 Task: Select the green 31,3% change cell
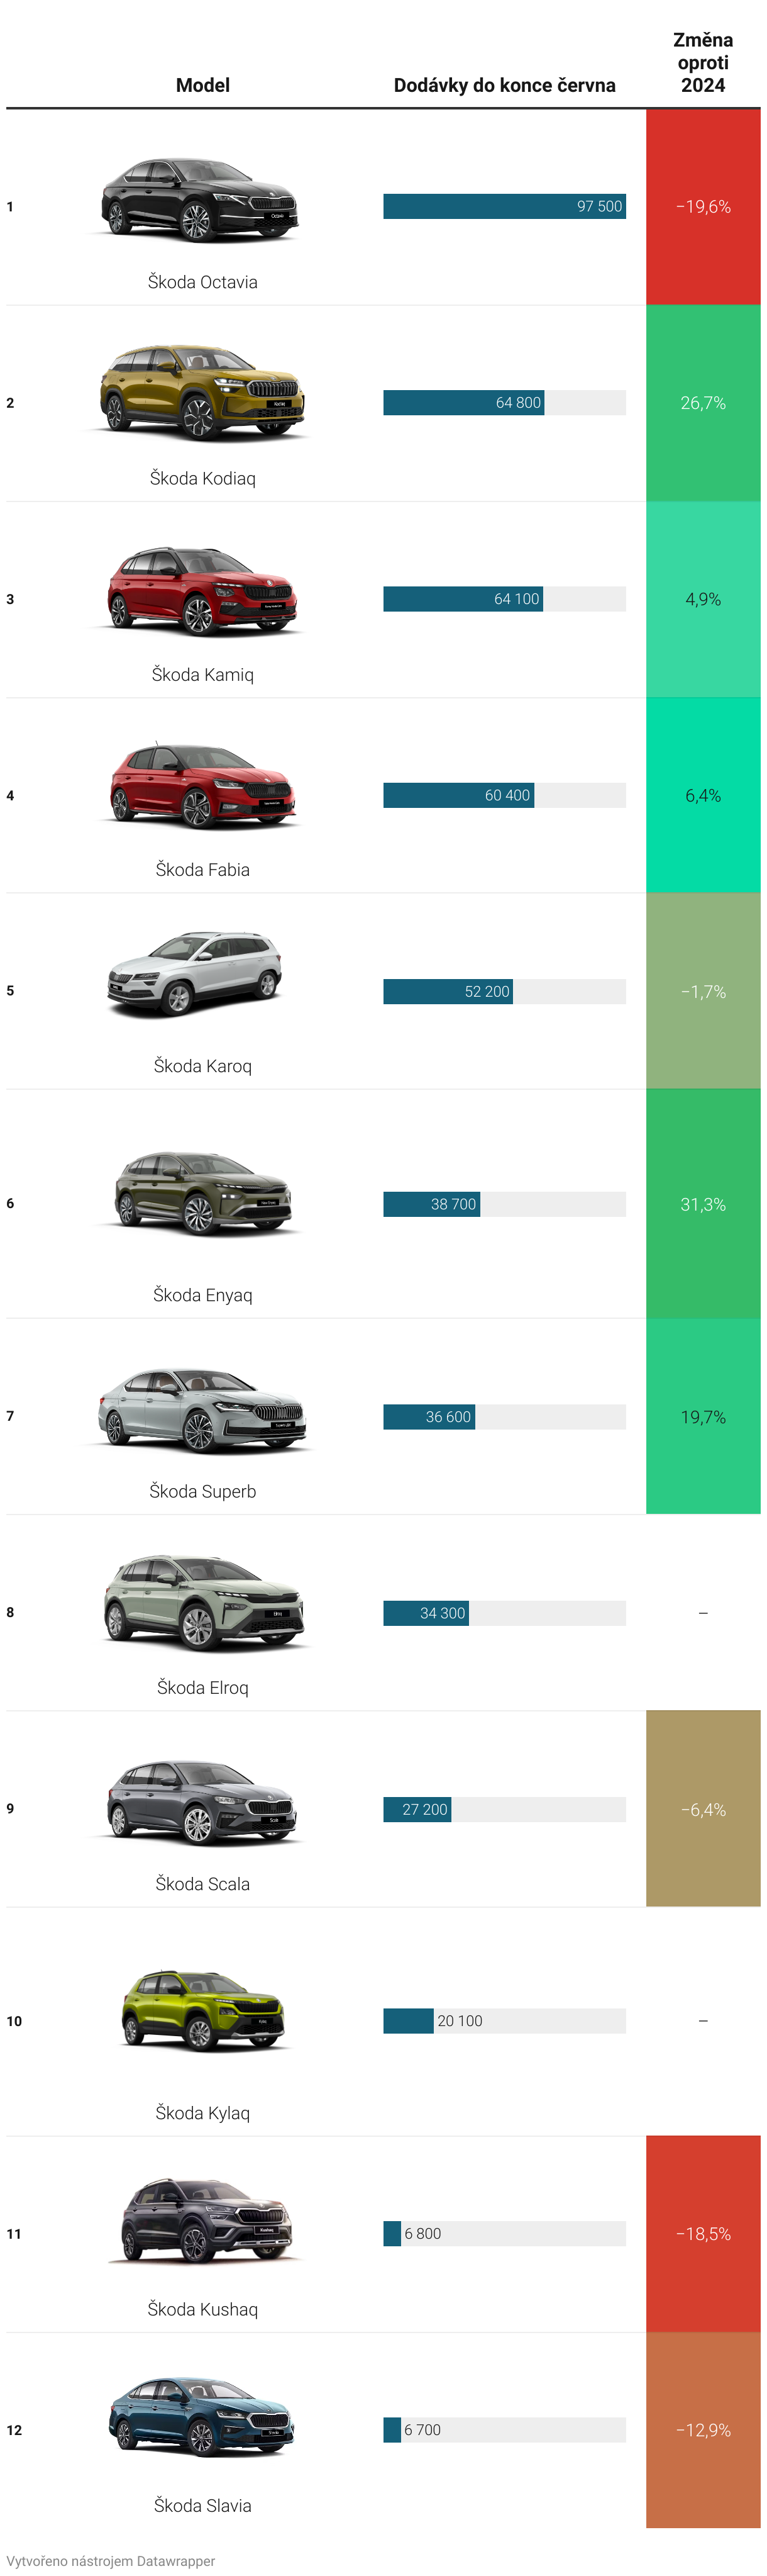click(x=703, y=1203)
